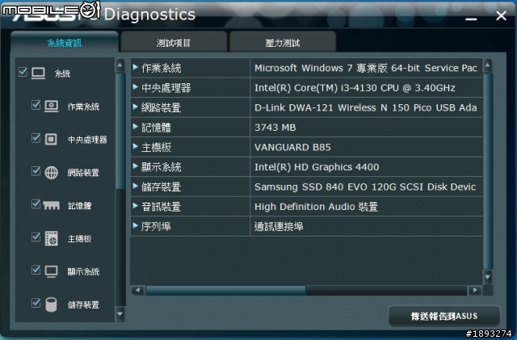Click table vertical scrollbar up arrow

pyautogui.click(x=488, y=65)
